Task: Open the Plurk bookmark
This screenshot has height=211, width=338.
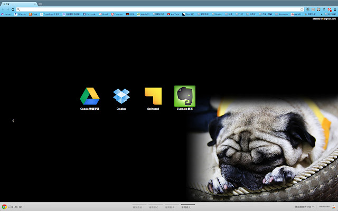Action: 33,14
